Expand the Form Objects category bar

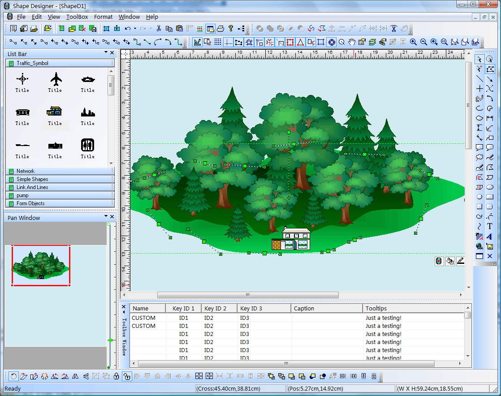(x=58, y=203)
